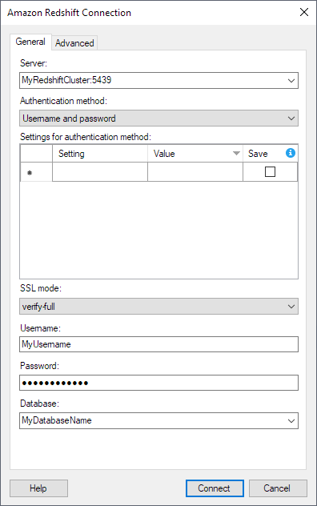This screenshot has width=317, height=506.
Task: Open Help for this dialog
Action: [x=38, y=488]
